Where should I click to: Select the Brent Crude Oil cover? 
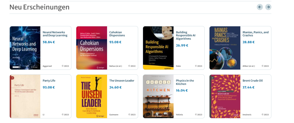click(x=225, y=96)
